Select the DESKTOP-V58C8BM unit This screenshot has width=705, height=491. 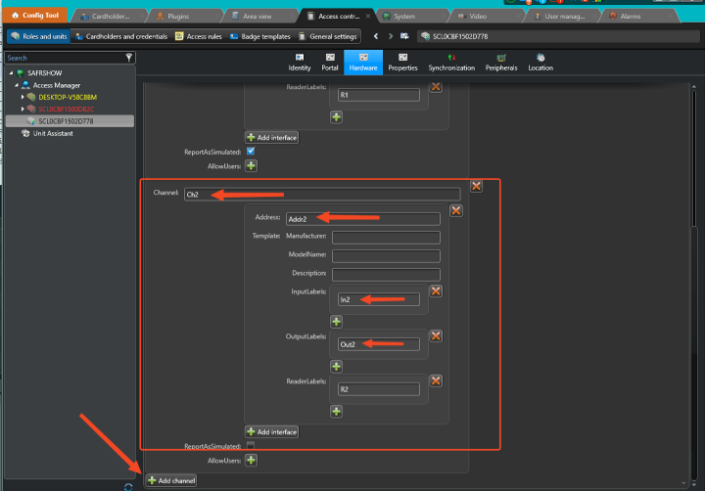click(x=68, y=97)
